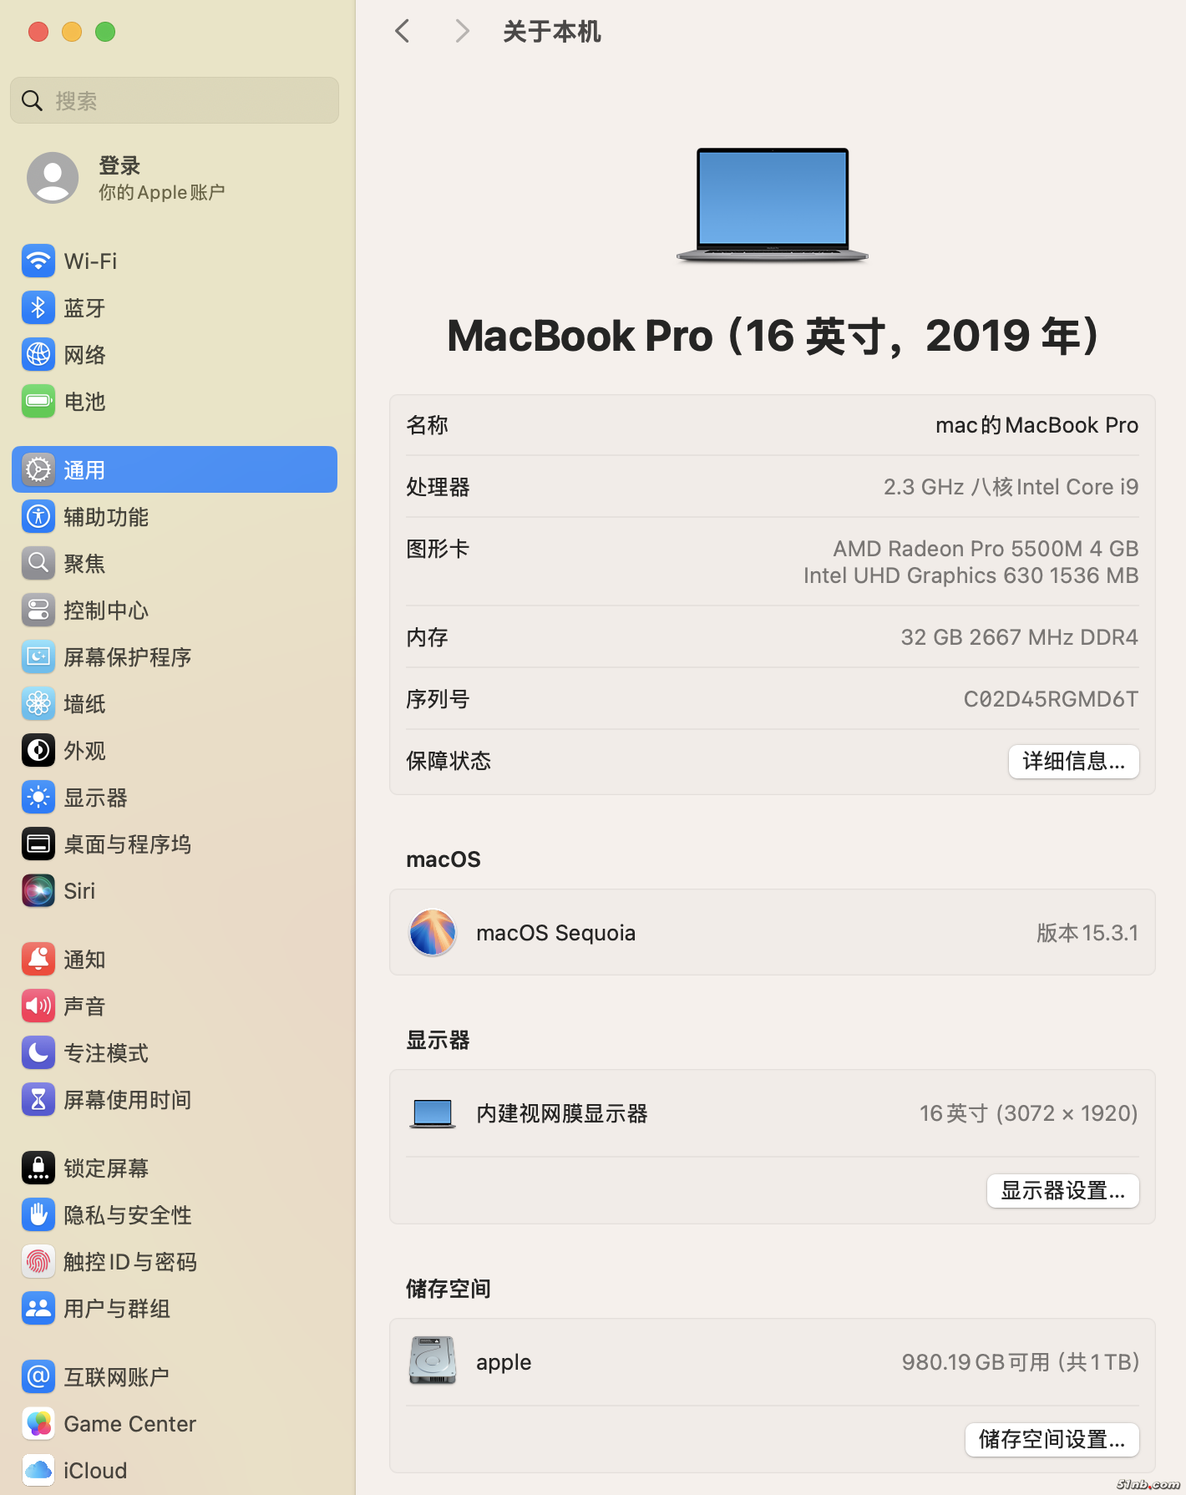Open 储存空间设置… storage settings button
This screenshot has height=1495, width=1186.
[1052, 1439]
